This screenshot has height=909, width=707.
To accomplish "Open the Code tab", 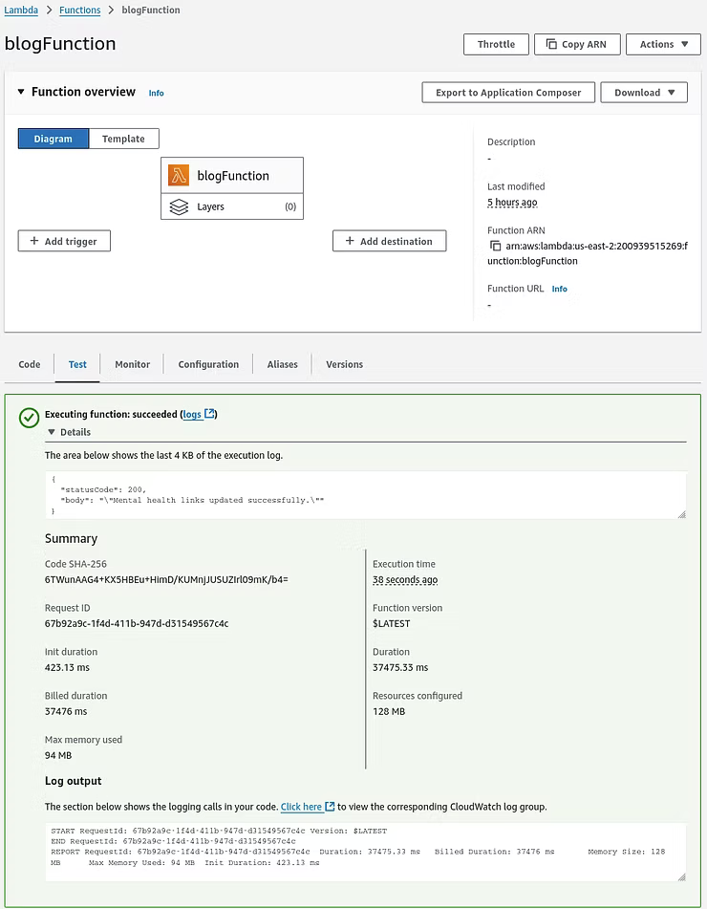I will point(30,364).
